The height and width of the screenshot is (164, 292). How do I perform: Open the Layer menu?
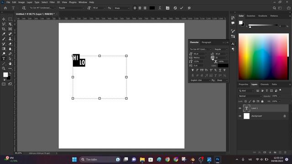click(29, 2)
